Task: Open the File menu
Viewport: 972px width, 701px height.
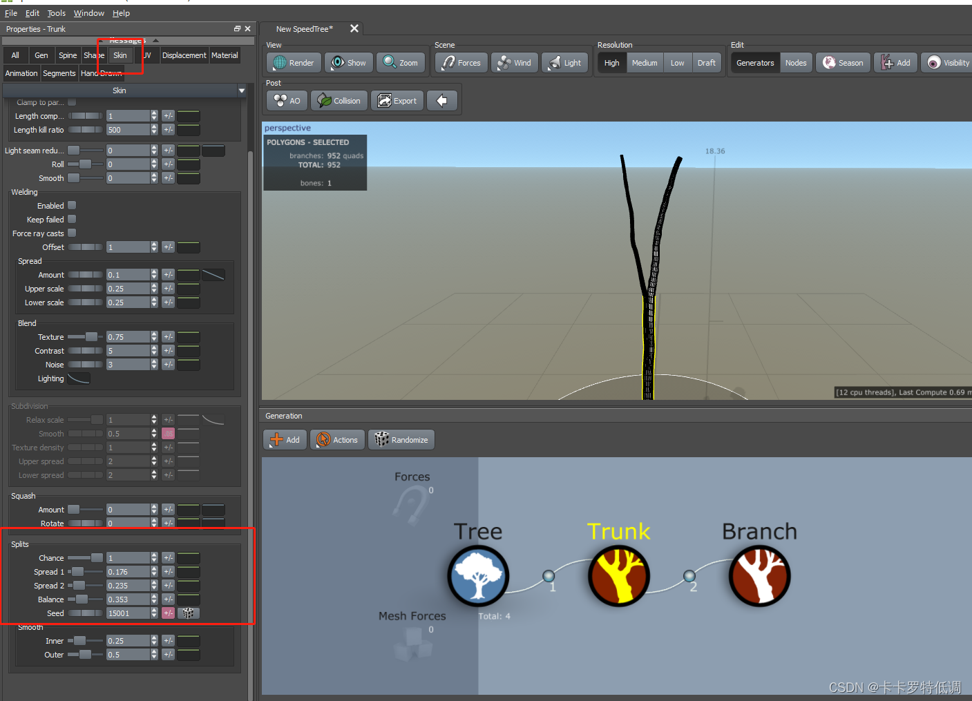Action: (x=11, y=13)
